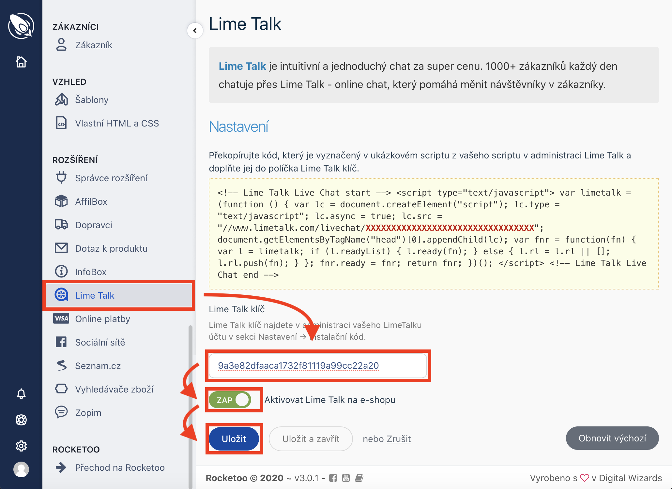This screenshot has height=489, width=672.
Task: Click the Lime Talk klíč label
Action: pyautogui.click(x=237, y=309)
